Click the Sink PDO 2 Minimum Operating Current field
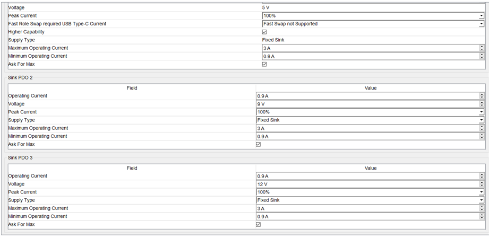The height and width of the screenshot is (238, 489). point(366,136)
